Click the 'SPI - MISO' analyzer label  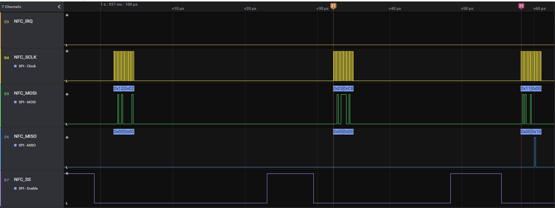[x=28, y=145]
